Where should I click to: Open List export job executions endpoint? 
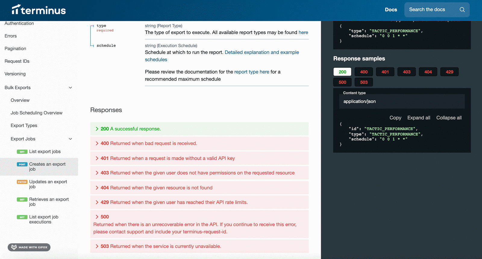44,220
